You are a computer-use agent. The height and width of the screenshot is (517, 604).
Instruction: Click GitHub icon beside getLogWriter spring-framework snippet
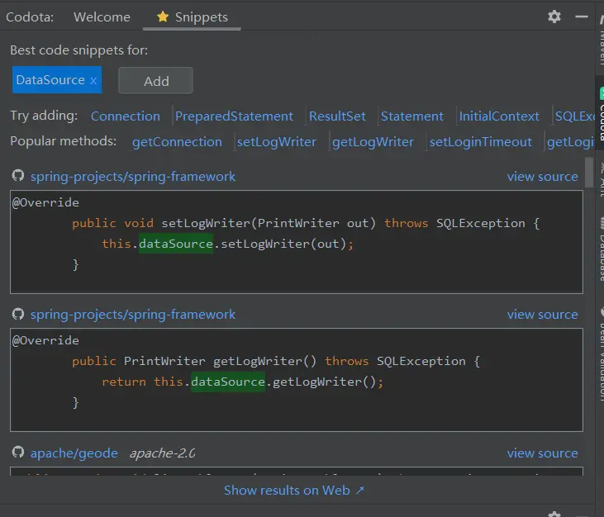[18, 314]
